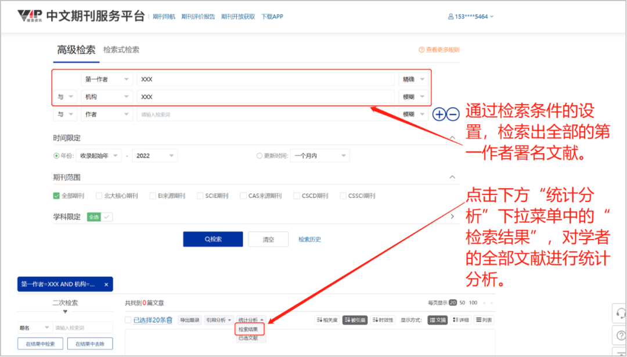Expand the 一个月内 update time dropdown
This screenshot has width=627, height=357.
point(320,156)
